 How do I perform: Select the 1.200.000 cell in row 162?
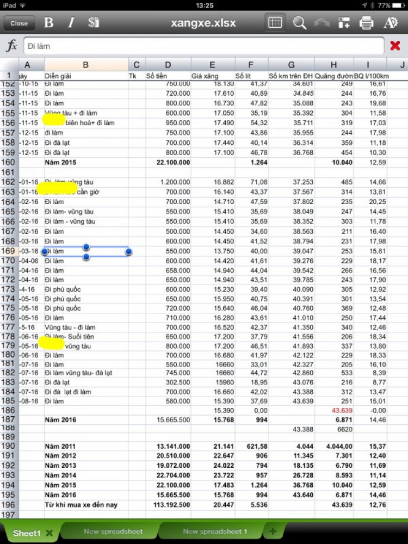point(168,182)
